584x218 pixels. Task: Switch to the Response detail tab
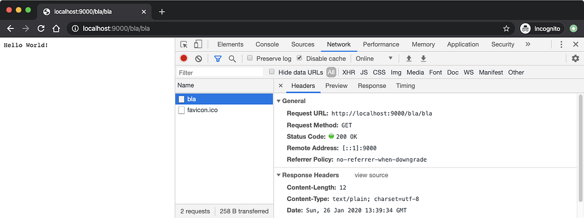point(372,85)
